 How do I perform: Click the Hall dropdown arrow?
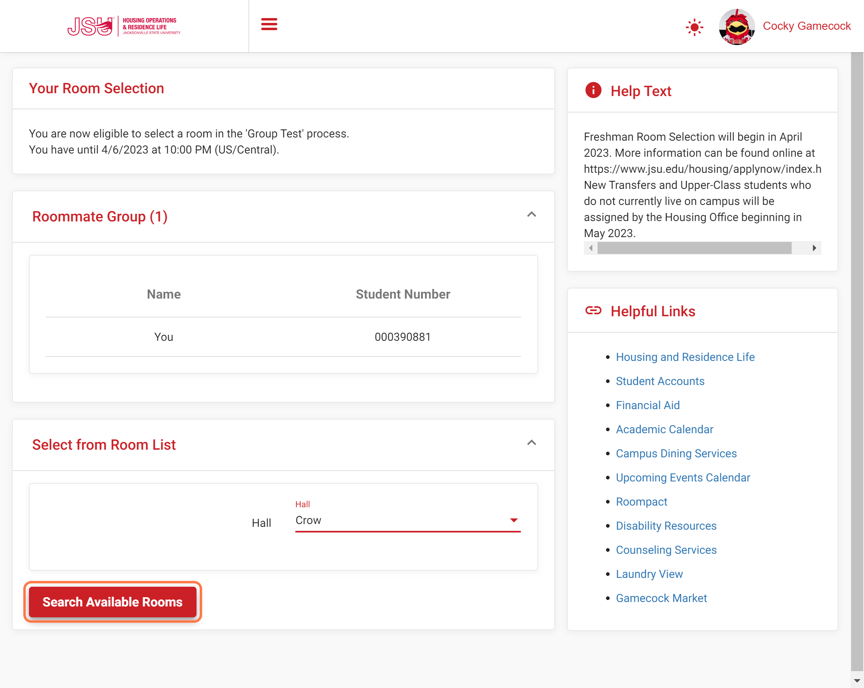514,520
